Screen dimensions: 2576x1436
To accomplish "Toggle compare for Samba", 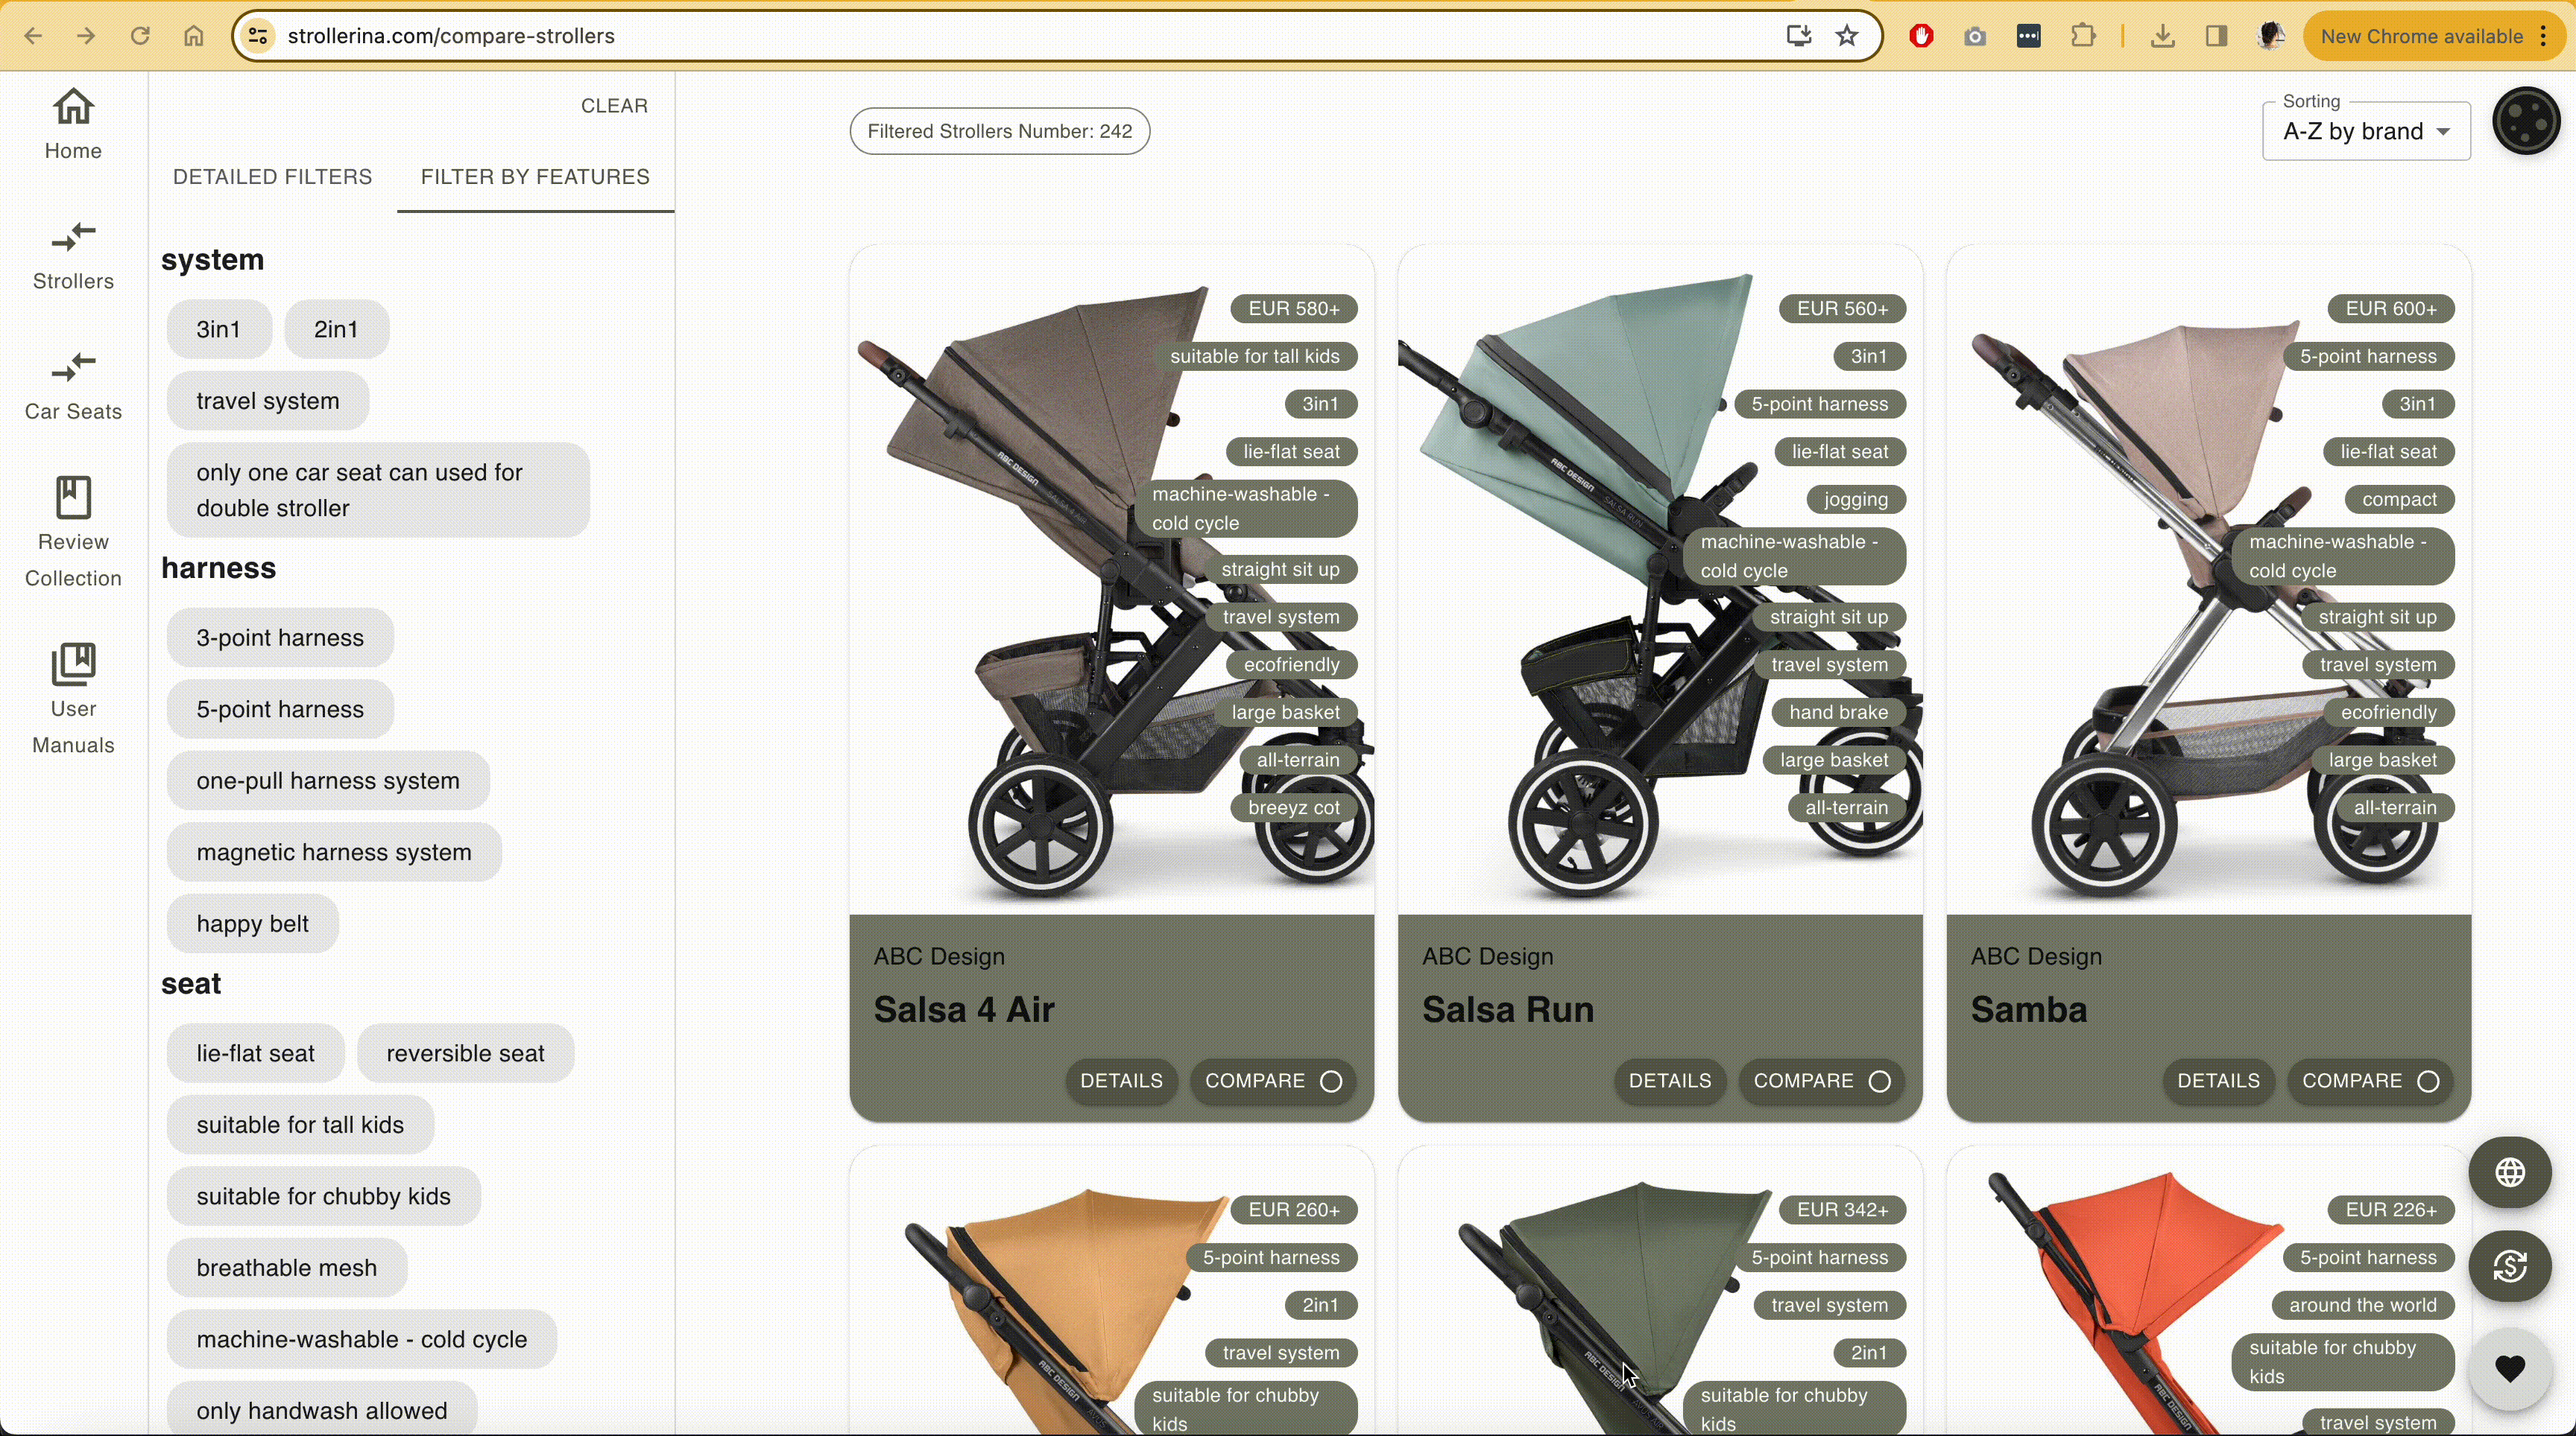I will [2370, 1081].
